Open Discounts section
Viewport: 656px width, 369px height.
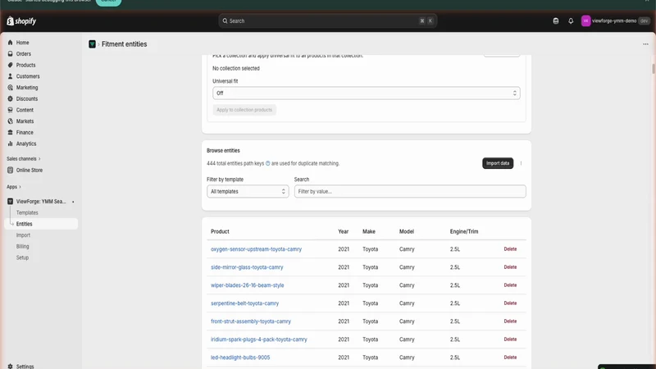(27, 99)
